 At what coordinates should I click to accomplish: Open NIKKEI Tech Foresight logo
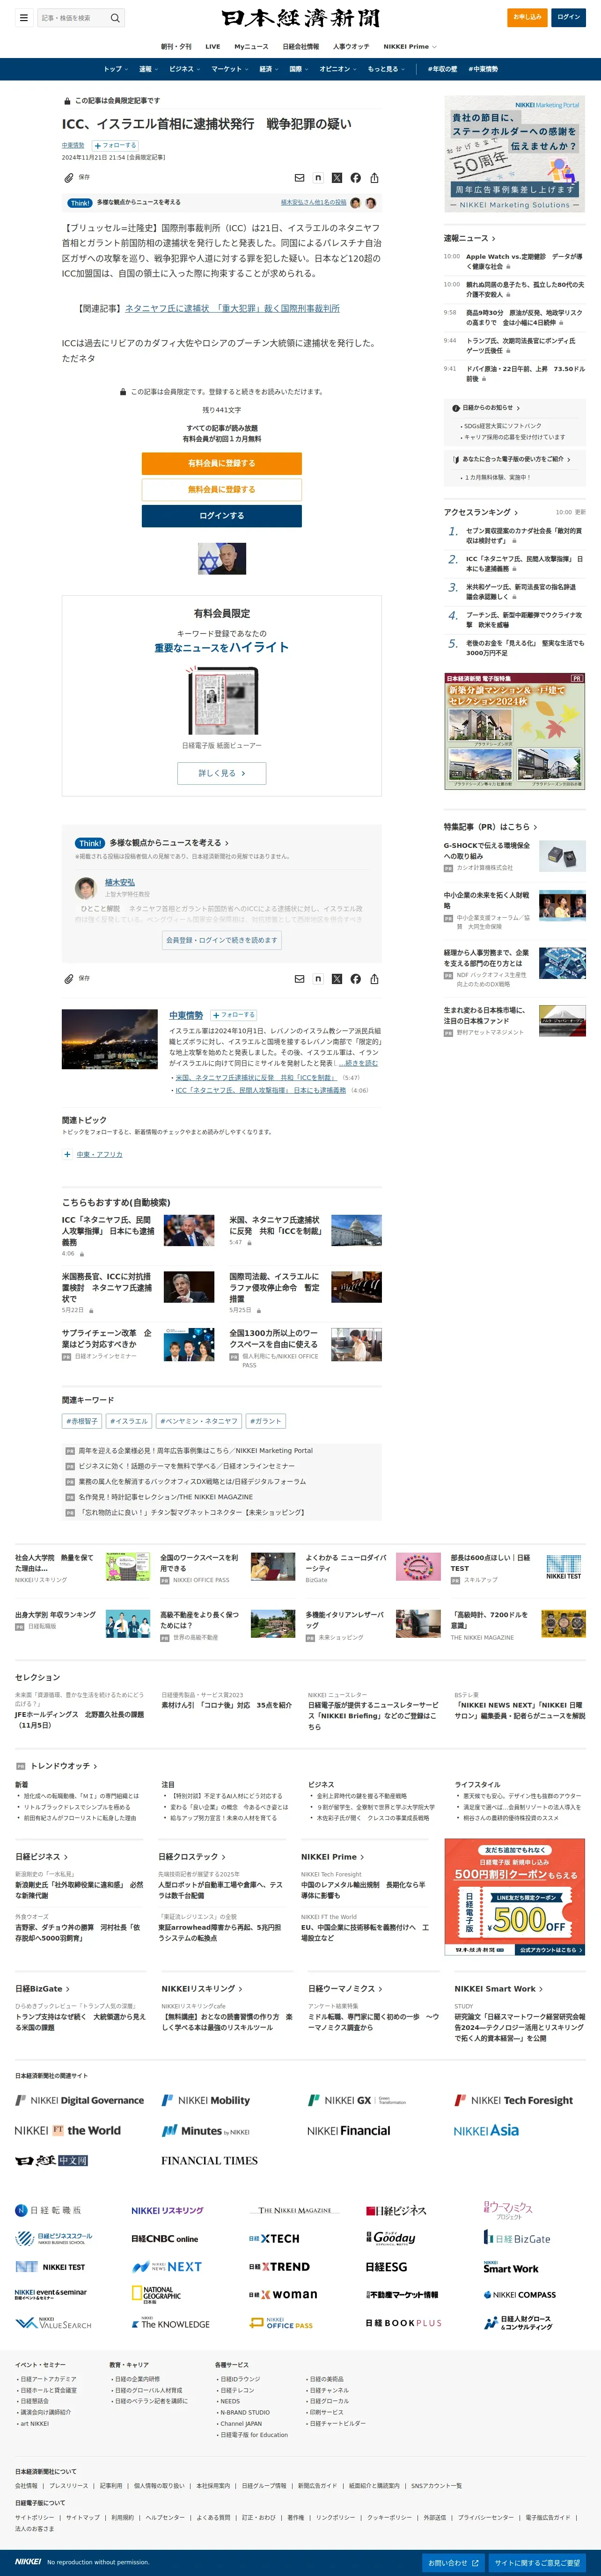[x=514, y=2100]
